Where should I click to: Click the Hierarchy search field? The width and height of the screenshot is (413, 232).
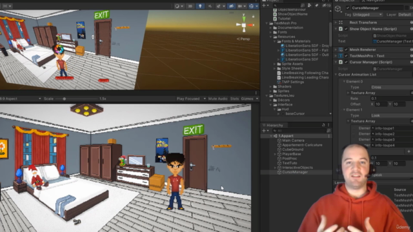[299, 130]
